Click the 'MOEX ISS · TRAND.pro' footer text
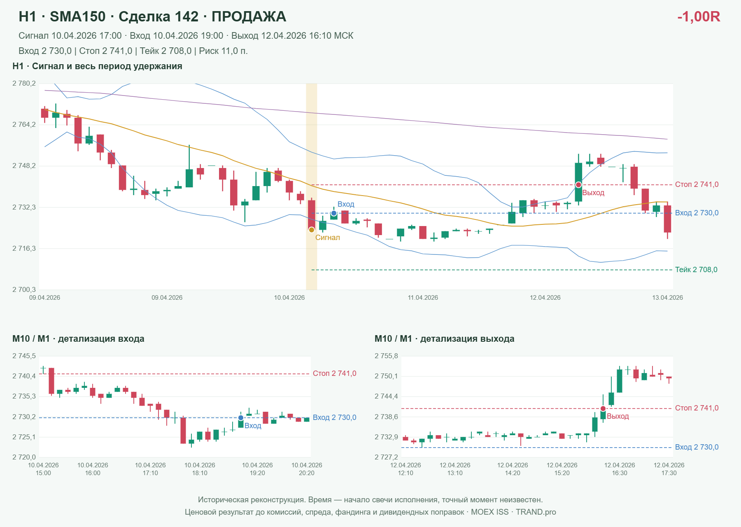 point(513,512)
